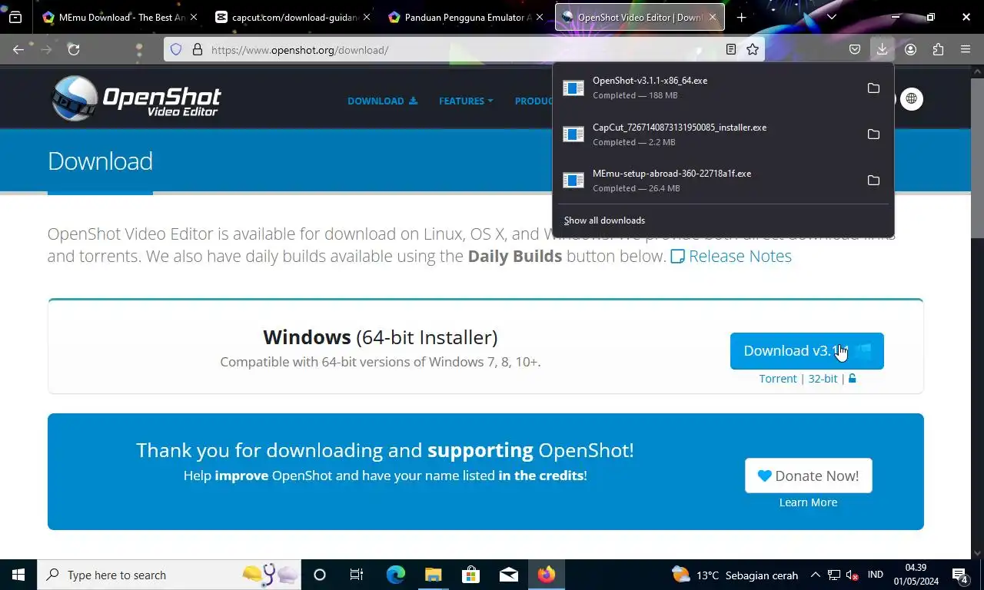Open Firefox account menu
Viewport: 984px width, 590px height.
coord(910,49)
